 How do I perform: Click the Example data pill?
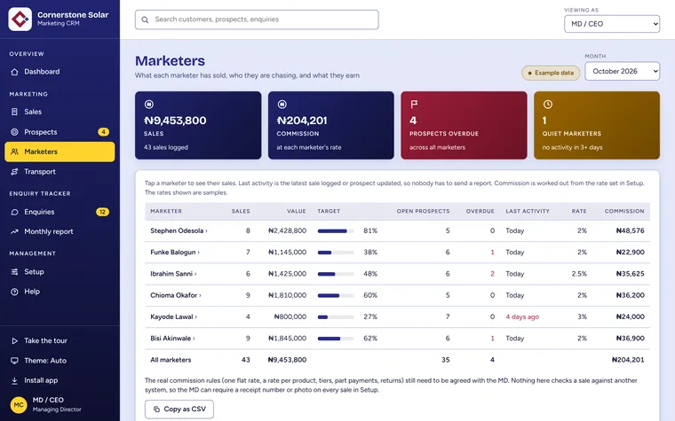(551, 73)
